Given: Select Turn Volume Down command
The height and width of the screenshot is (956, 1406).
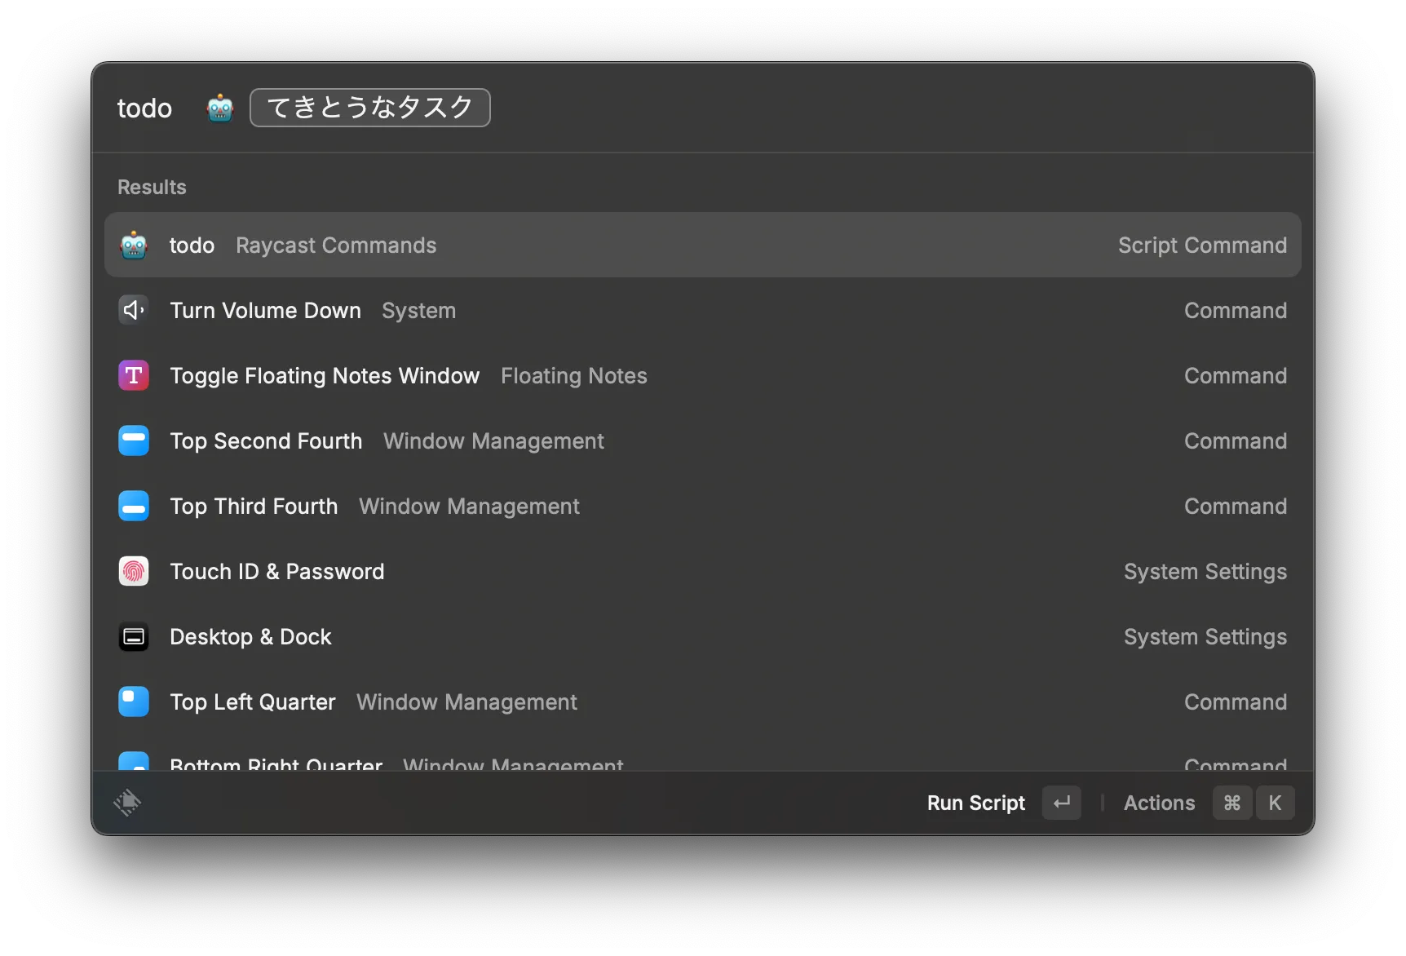Looking at the screenshot, I should [702, 310].
